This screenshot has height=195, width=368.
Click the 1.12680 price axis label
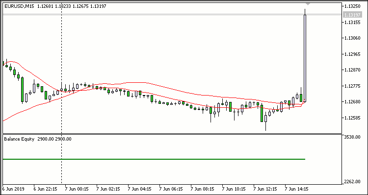click(352, 102)
